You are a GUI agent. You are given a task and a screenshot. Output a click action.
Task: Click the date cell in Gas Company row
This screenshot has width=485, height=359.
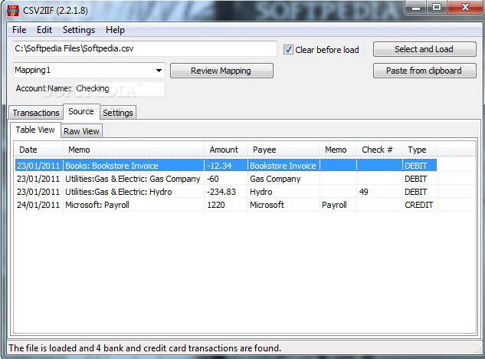[38, 179]
